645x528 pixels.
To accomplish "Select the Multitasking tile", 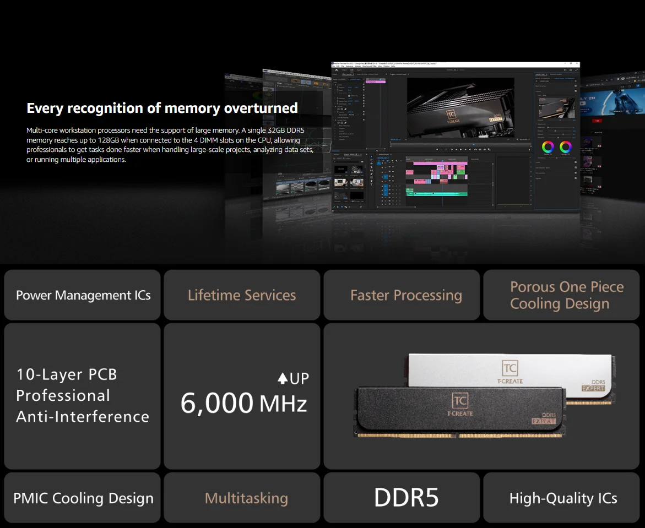I will 242,498.
